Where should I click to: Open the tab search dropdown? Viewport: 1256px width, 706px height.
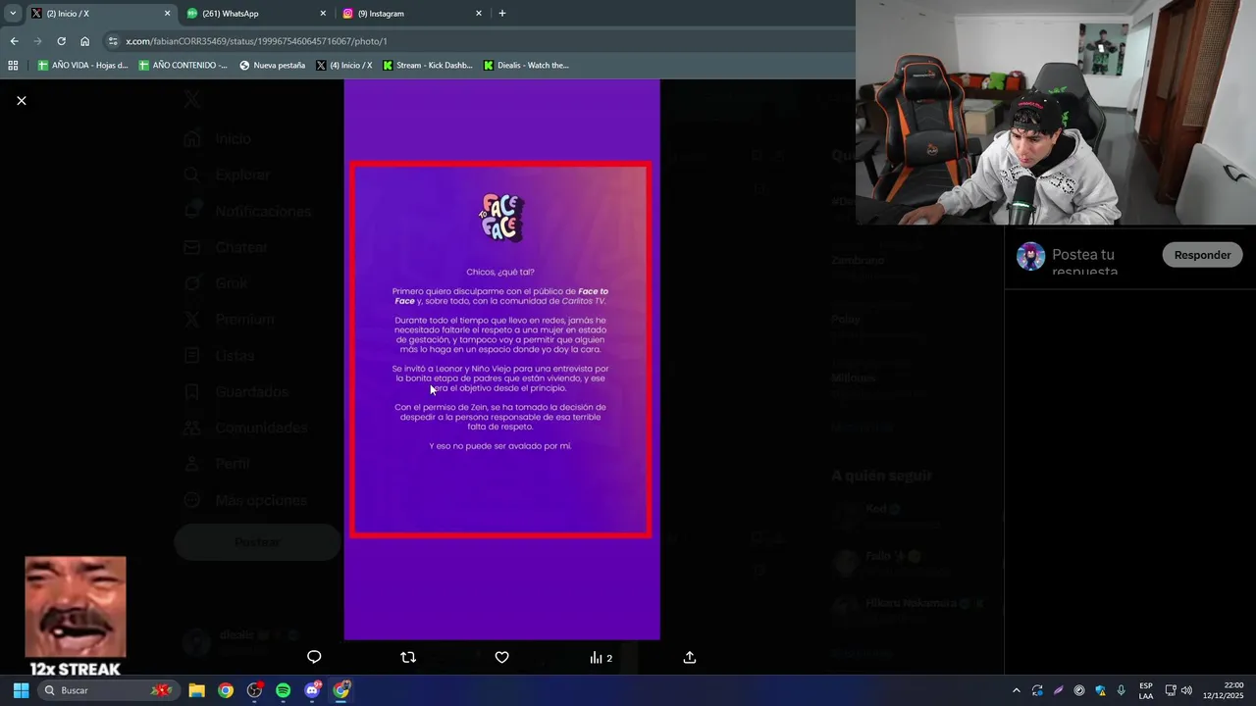[13, 14]
